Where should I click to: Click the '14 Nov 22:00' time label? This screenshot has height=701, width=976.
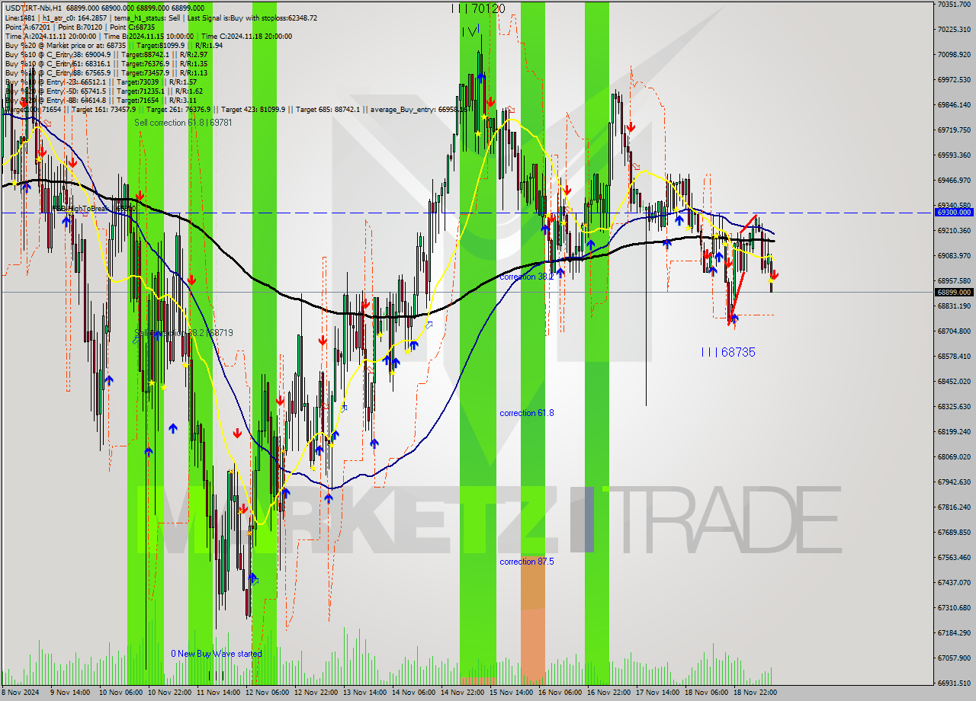pos(462,693)
